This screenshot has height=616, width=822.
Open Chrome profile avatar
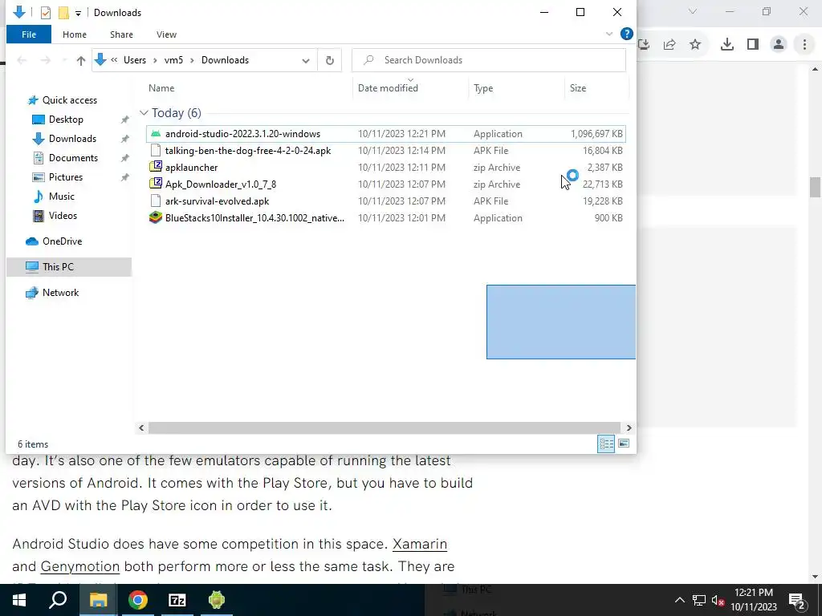(779, 45)
